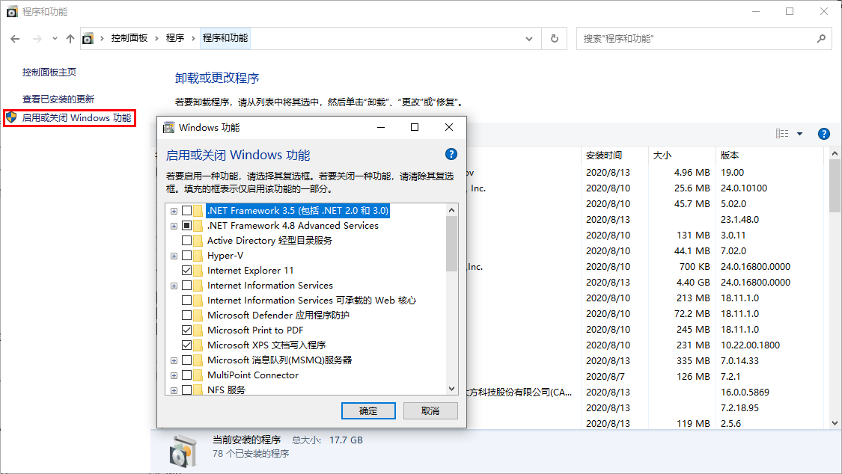Click the Windows 功能 dialog title icon
This screenshot has width=842, height=474.
pyautogui.click(x=168, y=127)
